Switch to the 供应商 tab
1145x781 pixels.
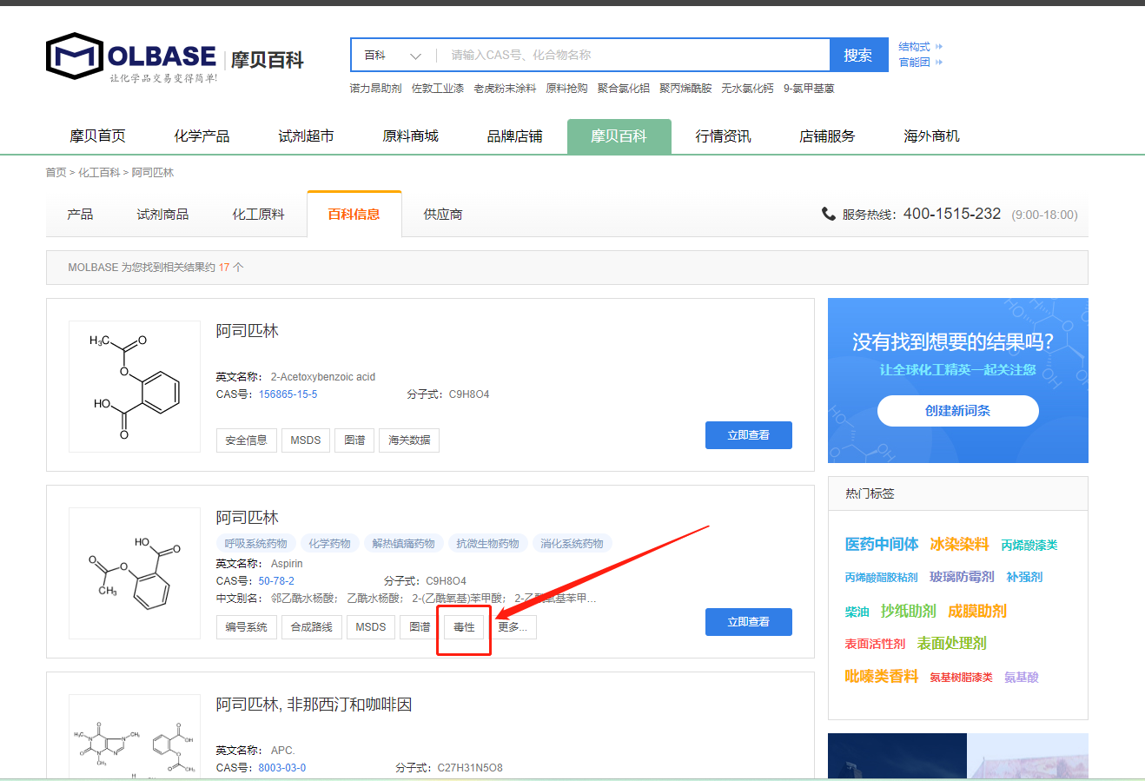click(x=443, y=215)
